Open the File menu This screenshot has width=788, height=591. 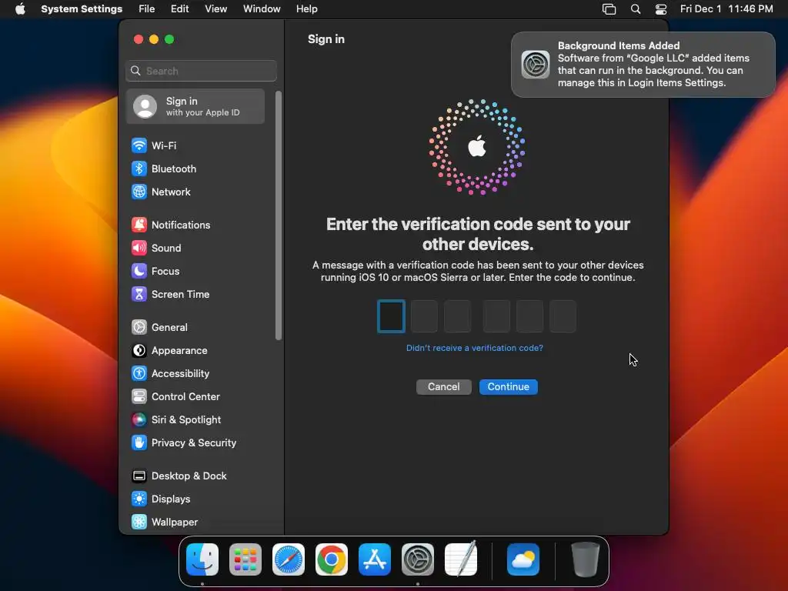pos(147,9)
